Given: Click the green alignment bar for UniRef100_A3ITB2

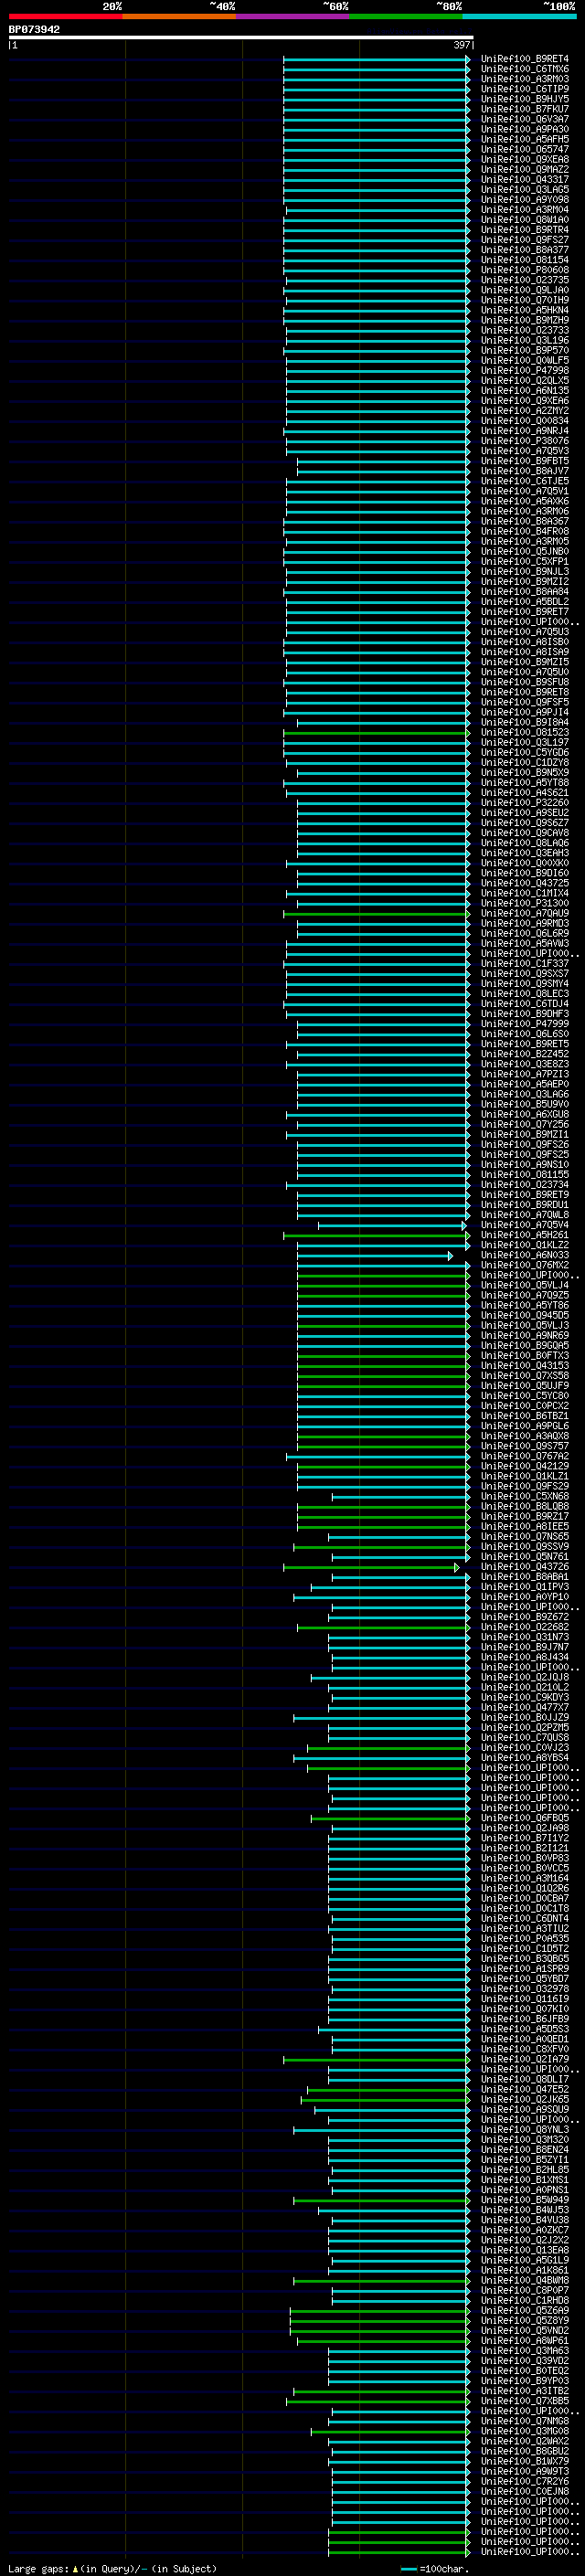Looking at the screenshot, I should [382, 2391].
